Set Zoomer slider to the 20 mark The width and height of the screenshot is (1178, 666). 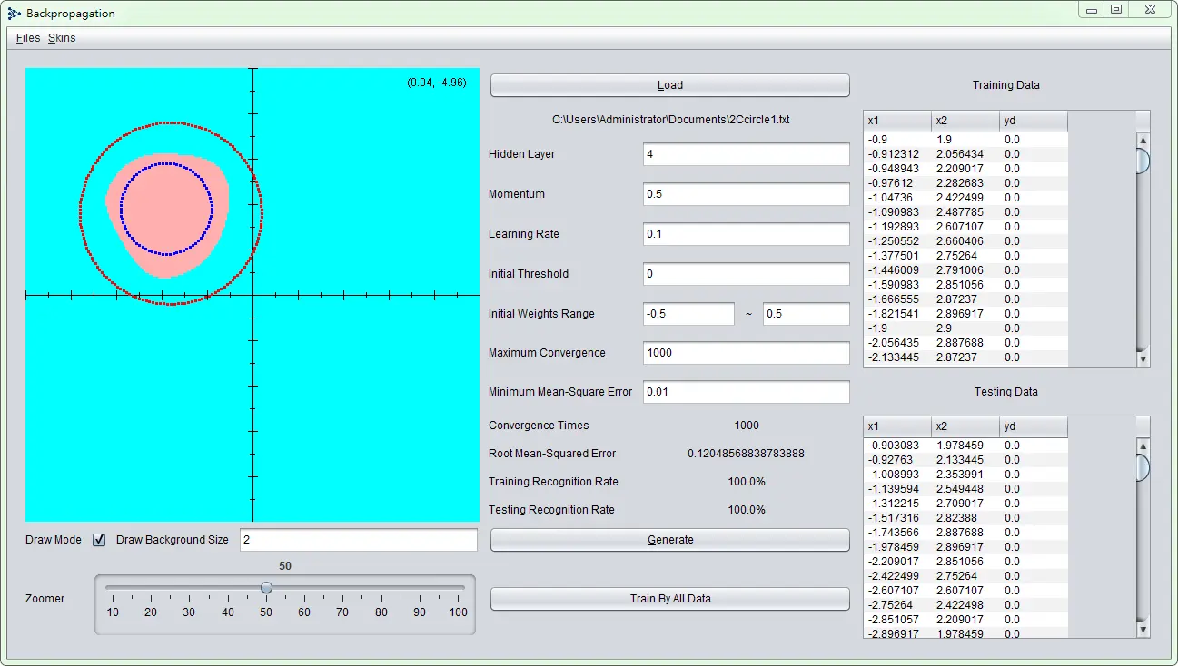(151, 588)
